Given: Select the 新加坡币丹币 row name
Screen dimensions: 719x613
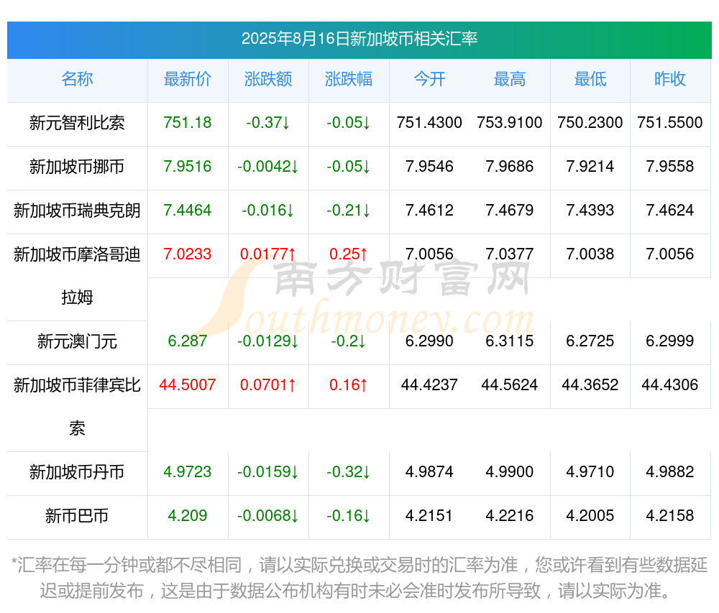Looking at the screenshot, I should pos(77,472).
